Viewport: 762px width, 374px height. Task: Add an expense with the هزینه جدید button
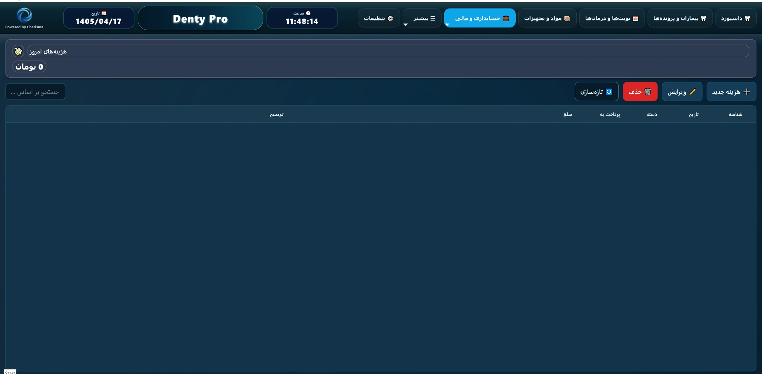tap(731, 92)
